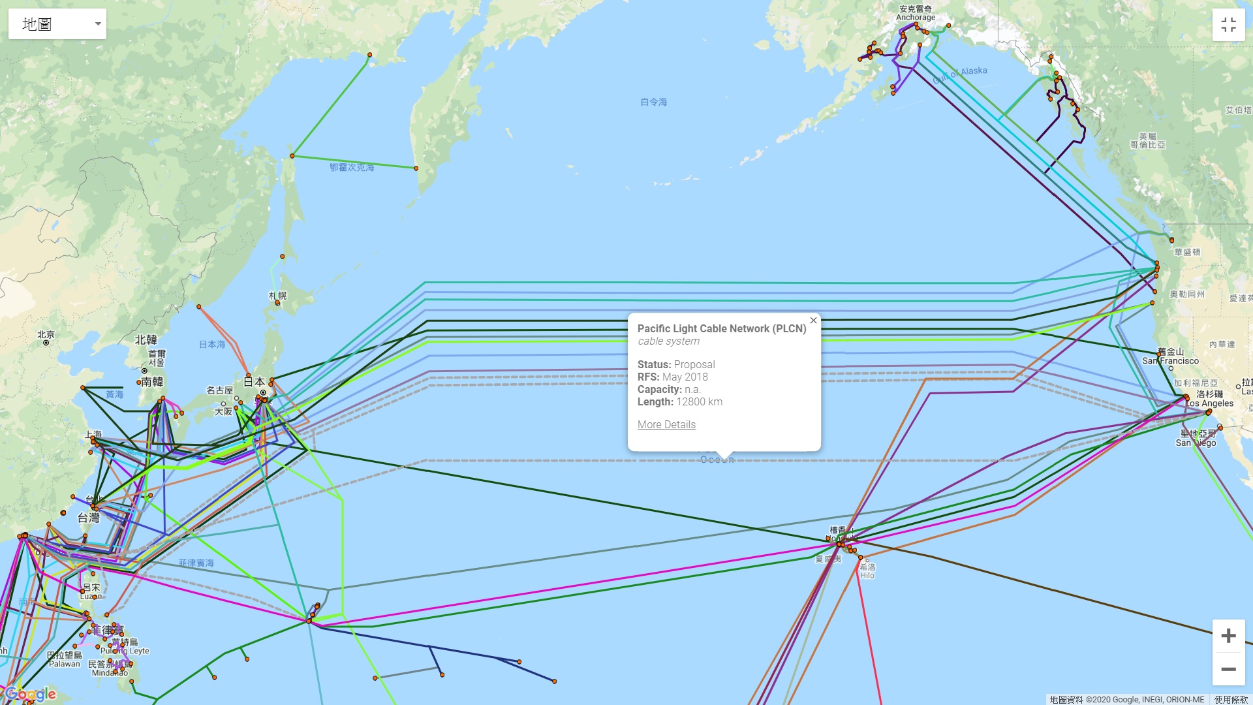The image size is (1253, 705).
Task: Click the Gulf of Alaska label
Action: [x=960, y=75]
